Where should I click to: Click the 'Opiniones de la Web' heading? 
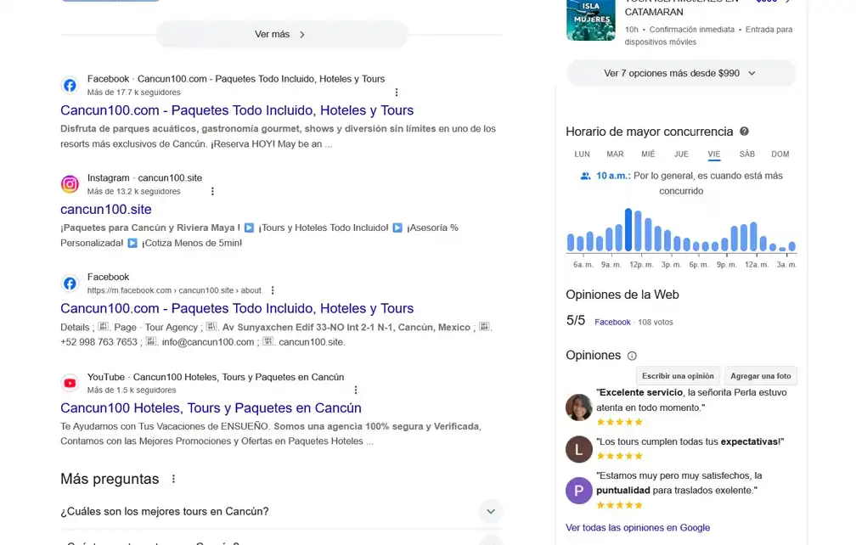pyautogui.click(x=622, y=295)
